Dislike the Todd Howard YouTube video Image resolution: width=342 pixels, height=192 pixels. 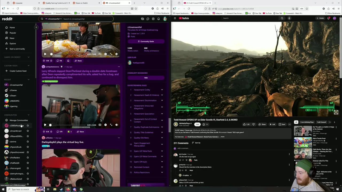(254, 124)
